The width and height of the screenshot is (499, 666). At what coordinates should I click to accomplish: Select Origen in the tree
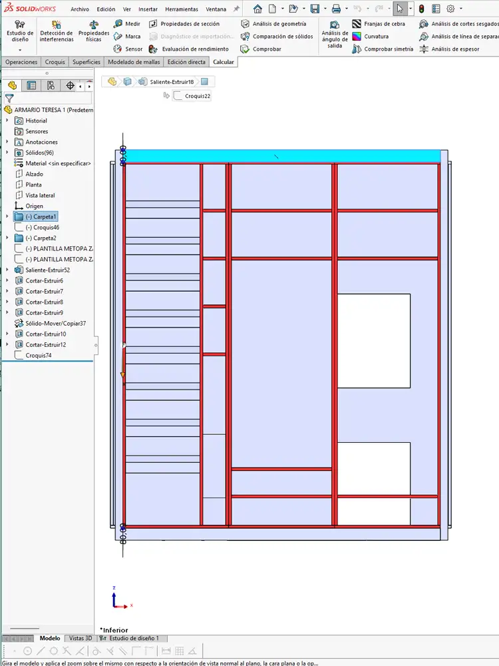pyautogui.click(x=29, y=206)
